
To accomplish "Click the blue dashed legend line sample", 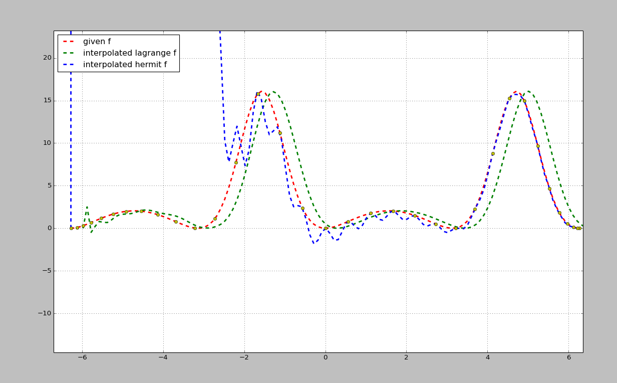I will tap(69, 65).
